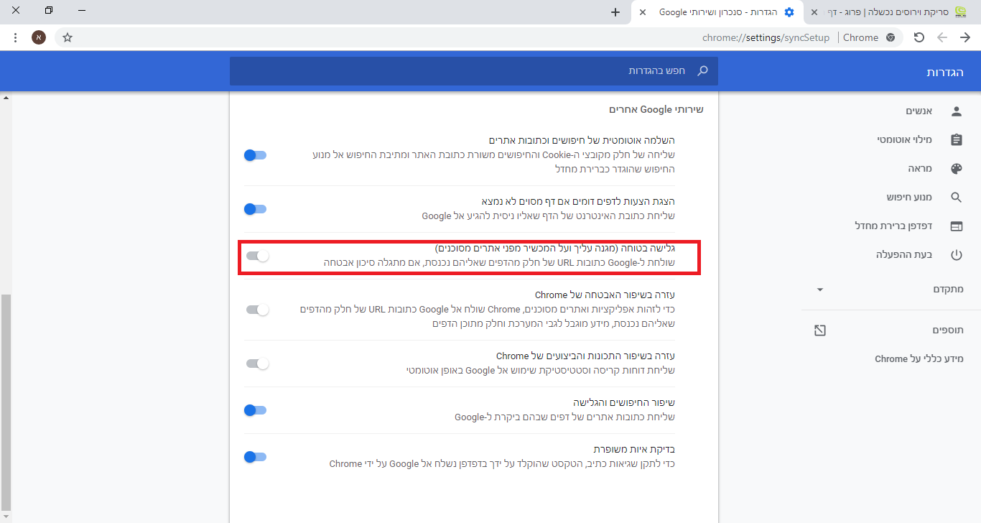The height and width of the screenshot is (523, 981).
Task: Open a new tab with the plus button
Action: (x=615, y=12)
